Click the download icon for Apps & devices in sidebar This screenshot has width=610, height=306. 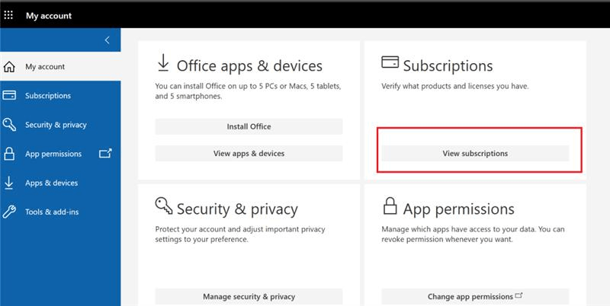point(9,183)
